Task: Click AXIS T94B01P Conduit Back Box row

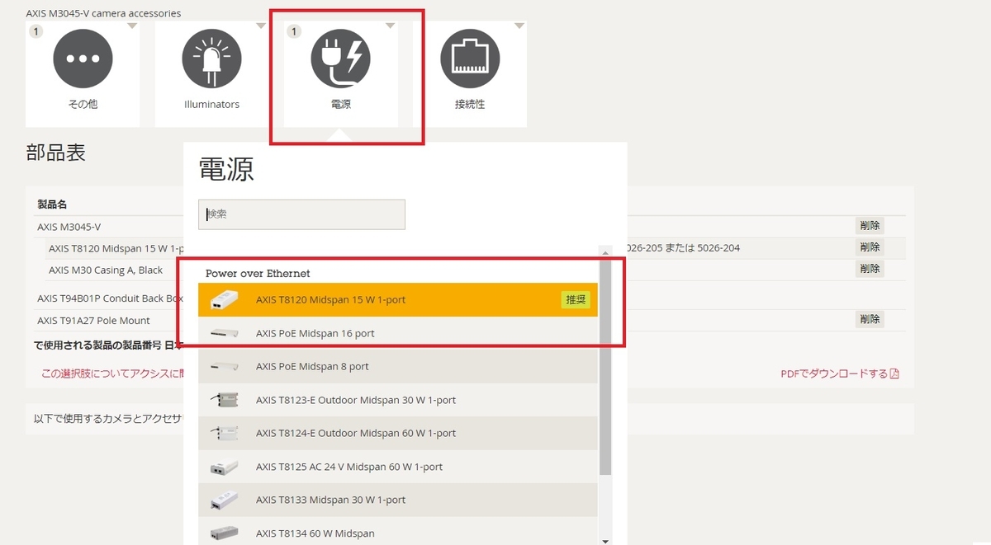Action: (x=111, y=298)
